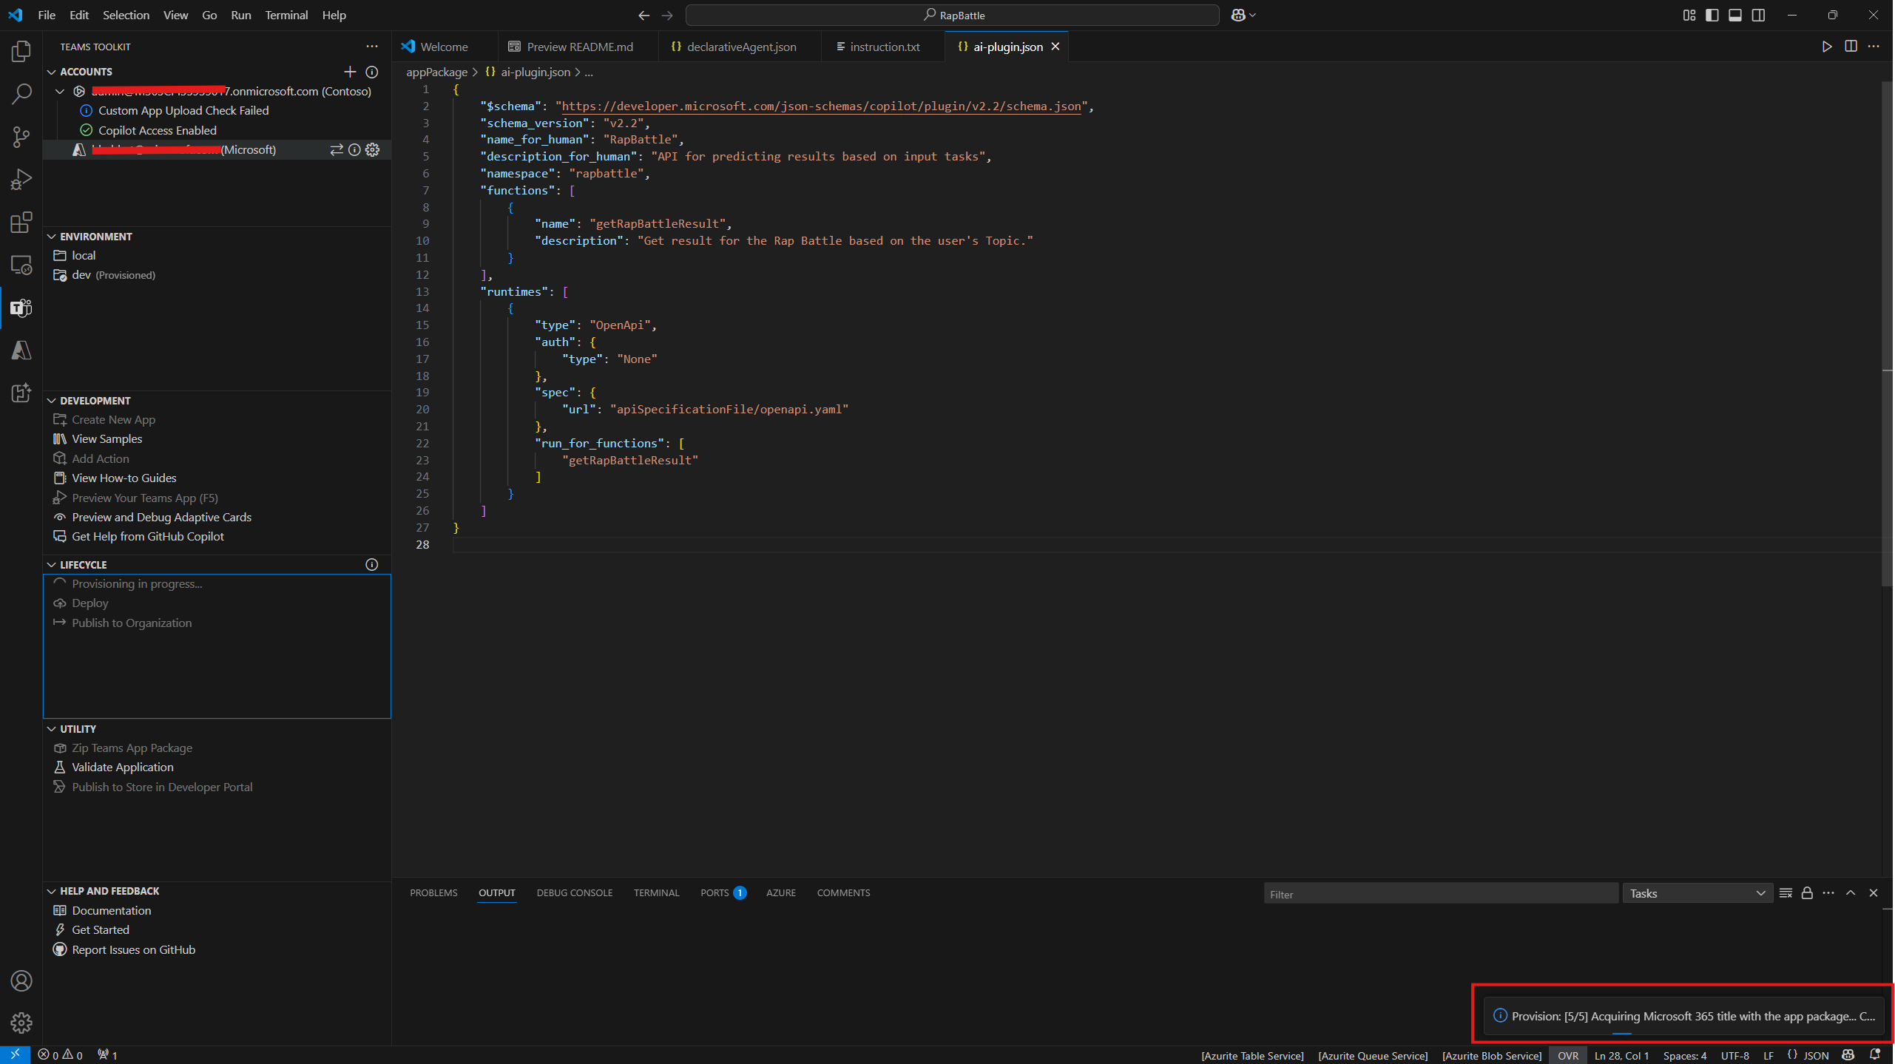Toggle the output scroll lock
Image resolution: width=1895 pixels, height=1064 pixels.
tap(1808, 893)
